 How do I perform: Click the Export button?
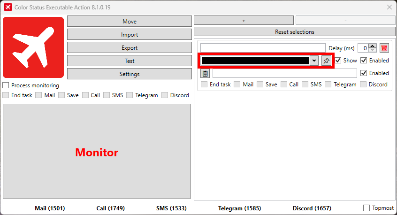click(x=130, y=47)
